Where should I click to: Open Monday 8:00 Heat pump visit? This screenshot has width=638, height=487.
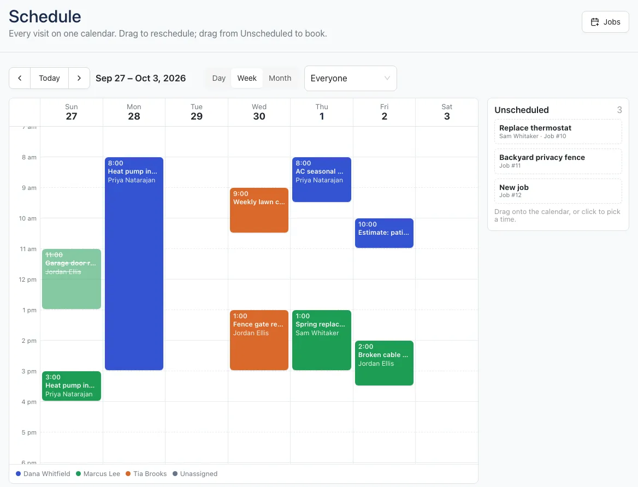(x=134, y=264)
